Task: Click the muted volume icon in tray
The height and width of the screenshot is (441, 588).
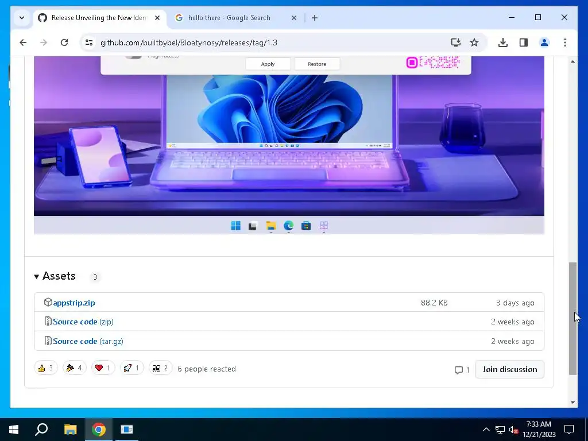Action: point(514,430)
